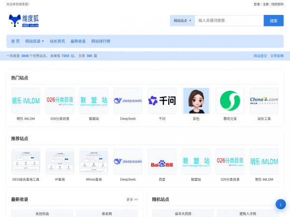The width and height of the screenshot is (290, 217).
Task: Open 联盟站 logo in 推荐站点
Action: pos(196,162)
